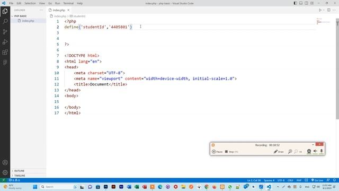Open the Extensions view

[5, 52]
